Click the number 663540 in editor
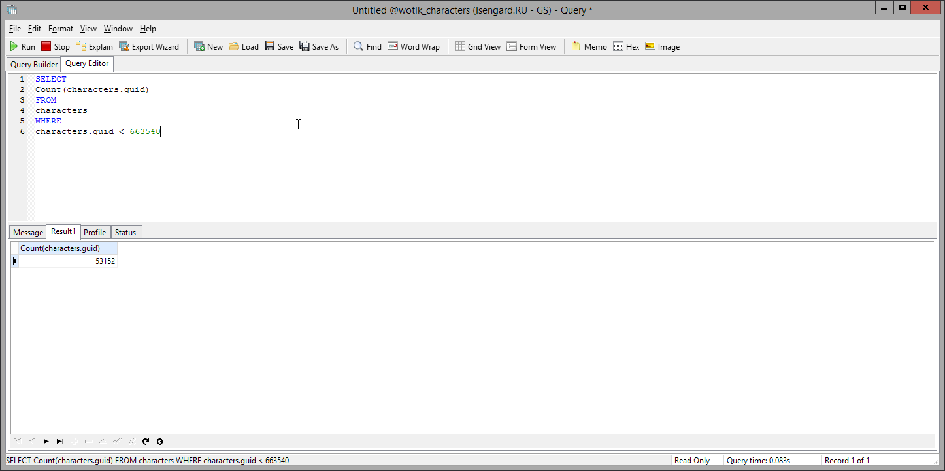This screenshot has height=471, width=945. [145, 131]
